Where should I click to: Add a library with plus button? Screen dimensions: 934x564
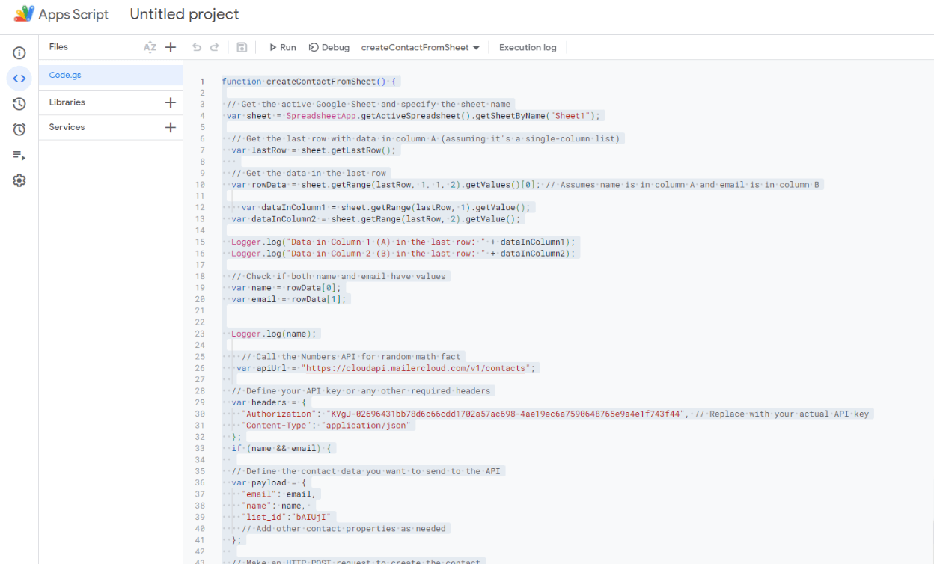coord(171,102)
